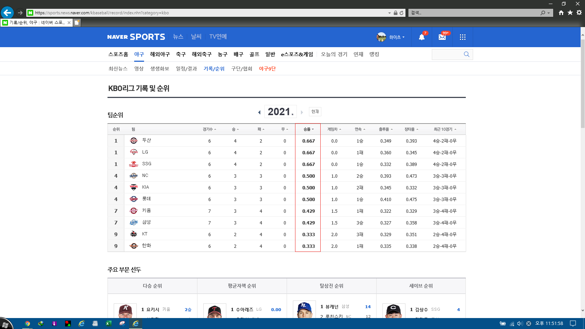Click the browser forward arrow button
The image size is (585, 329).
(x=20, y=13)
